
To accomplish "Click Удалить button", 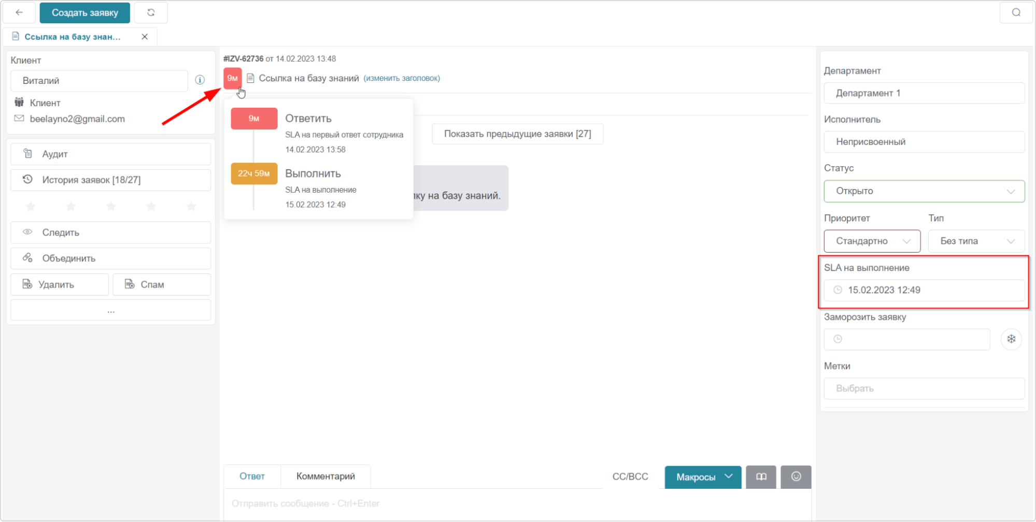I will click(60, 284).
